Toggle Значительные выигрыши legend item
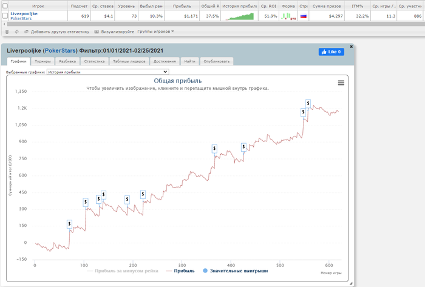This screenshot has width=425, height=287. click(236, 271)
